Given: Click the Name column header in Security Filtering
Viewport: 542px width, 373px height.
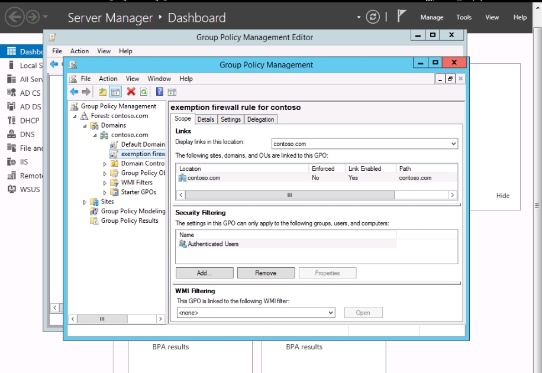Looking at the screenshot, I should tap(286, 235).
